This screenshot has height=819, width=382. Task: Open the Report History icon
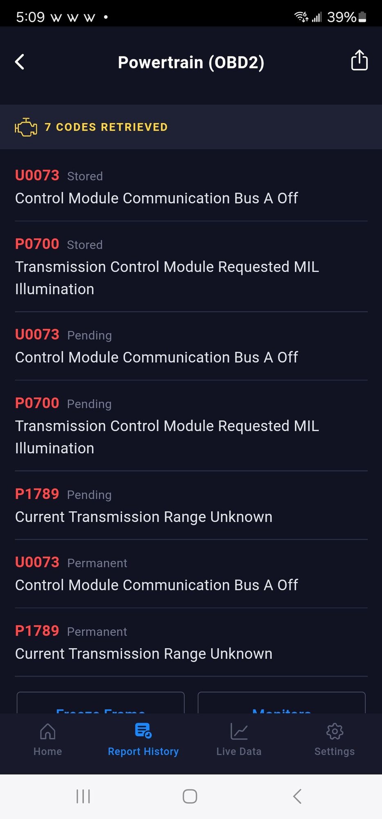click(x=143, y=731)
